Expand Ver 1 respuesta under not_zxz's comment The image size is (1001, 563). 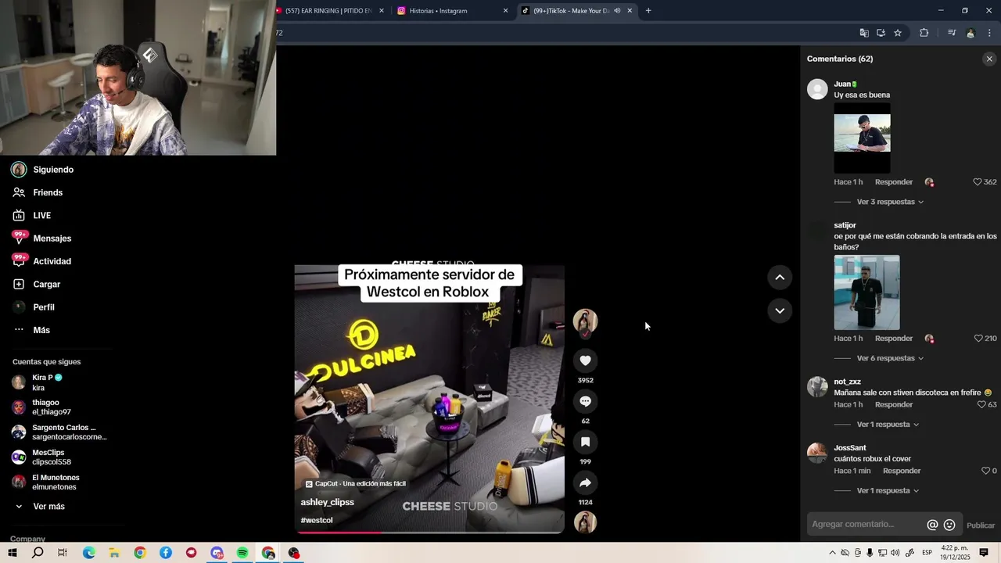coord(888,425)
